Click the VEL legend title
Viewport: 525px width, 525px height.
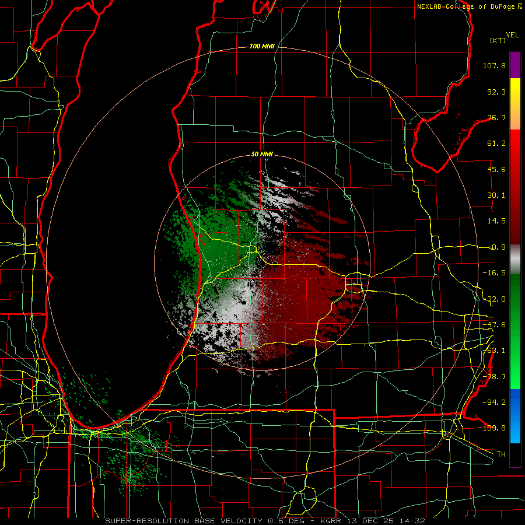[x=512, y=35]
